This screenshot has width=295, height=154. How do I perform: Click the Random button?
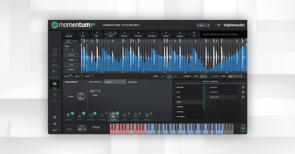pos(71,55)
